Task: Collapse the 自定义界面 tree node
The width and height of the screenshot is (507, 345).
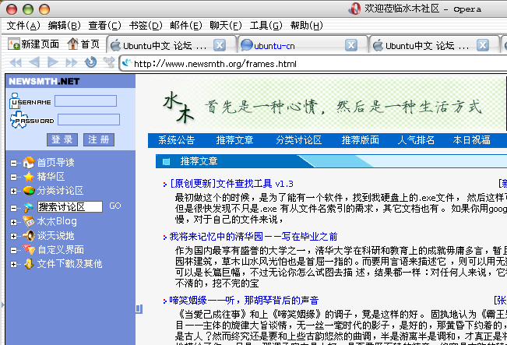Action: click(x=13, y=250)
